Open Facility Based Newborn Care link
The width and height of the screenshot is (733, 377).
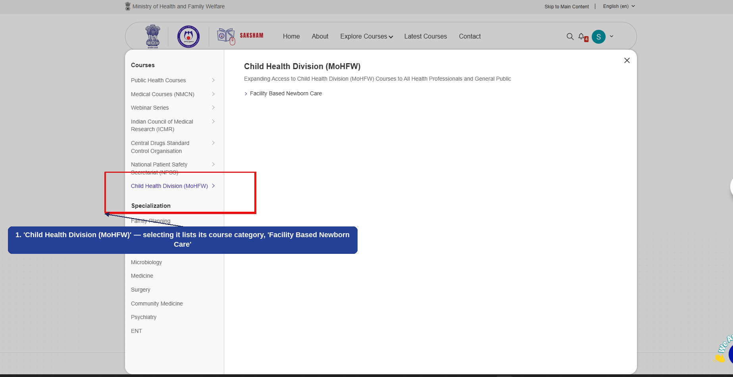click(x=286, y=93)
